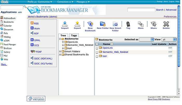182x105 pixels.
Task: Open the View dropdown set to all
Action: tap(169, 40)
